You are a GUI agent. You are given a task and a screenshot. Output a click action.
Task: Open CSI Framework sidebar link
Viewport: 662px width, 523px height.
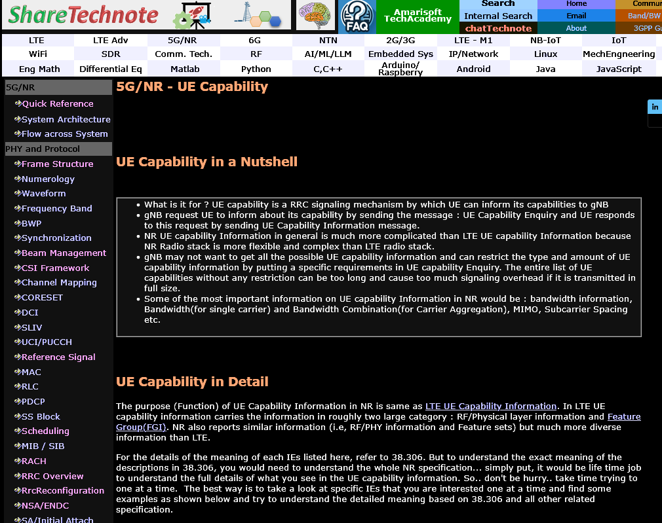click(x=55, y=268)
